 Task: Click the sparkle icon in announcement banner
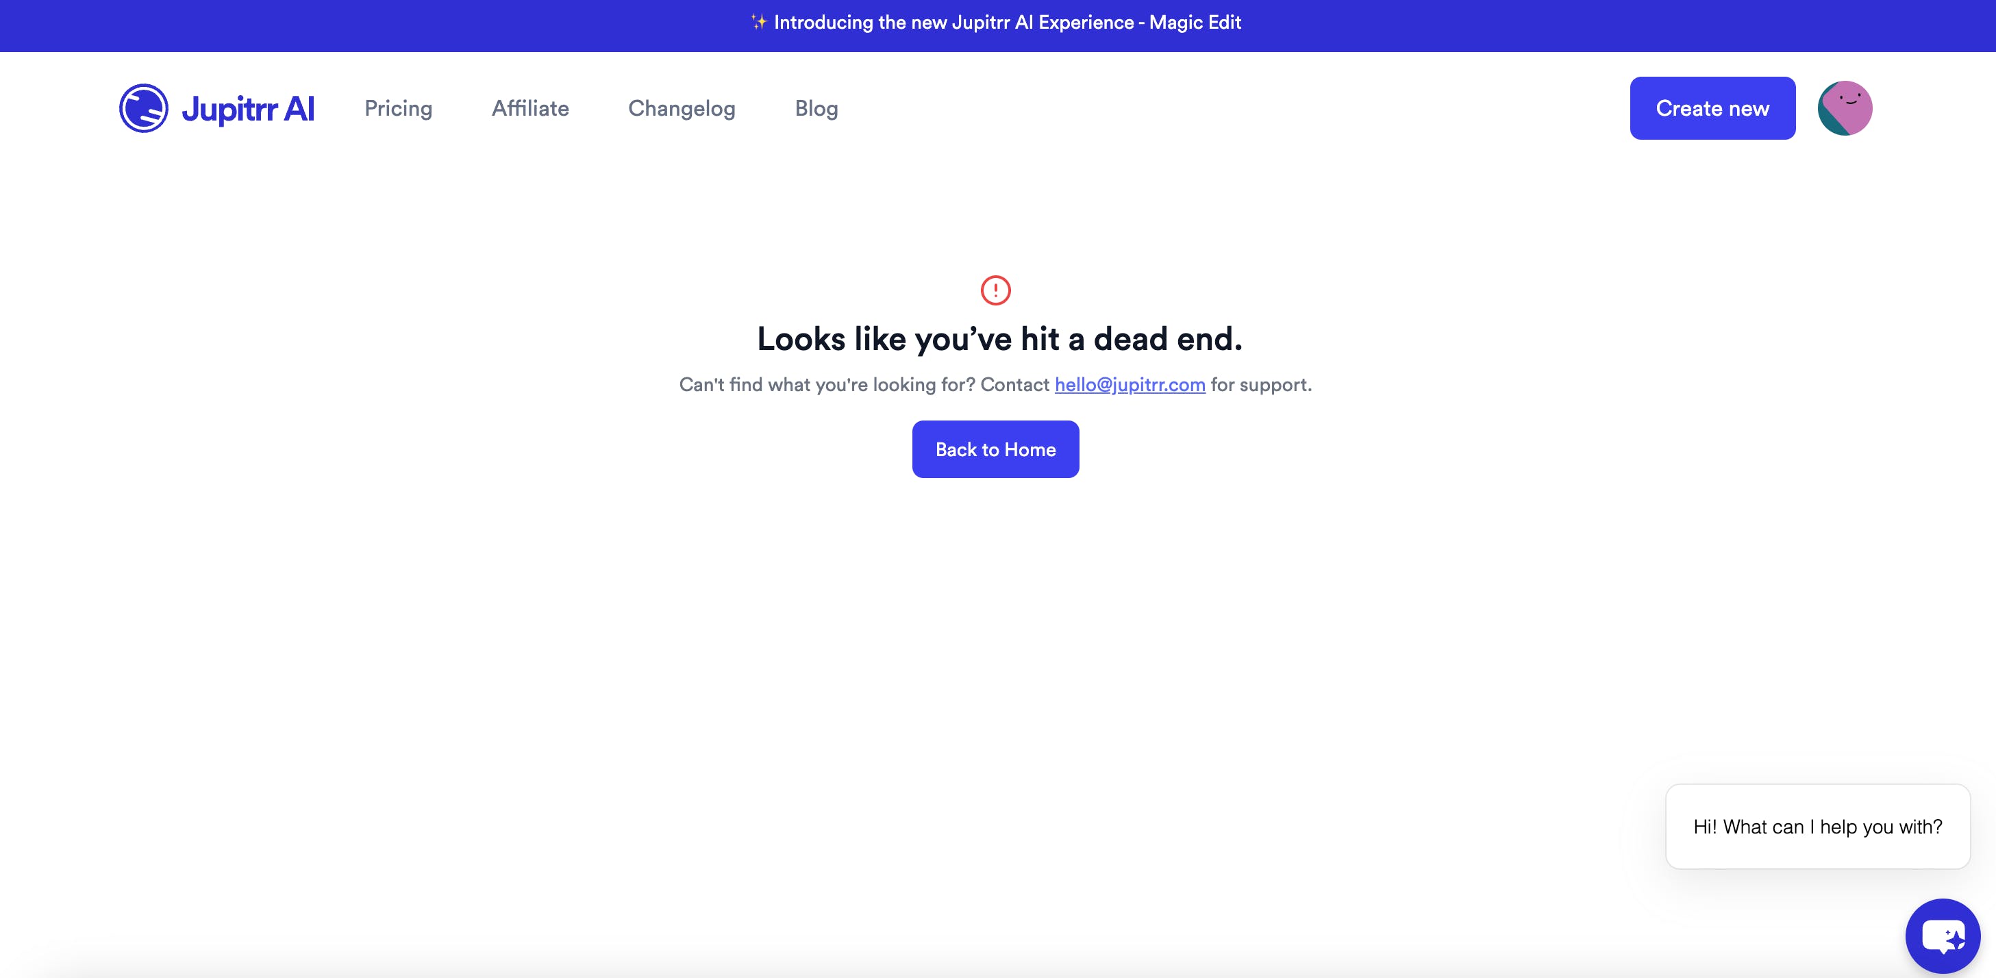pos(758,23)
